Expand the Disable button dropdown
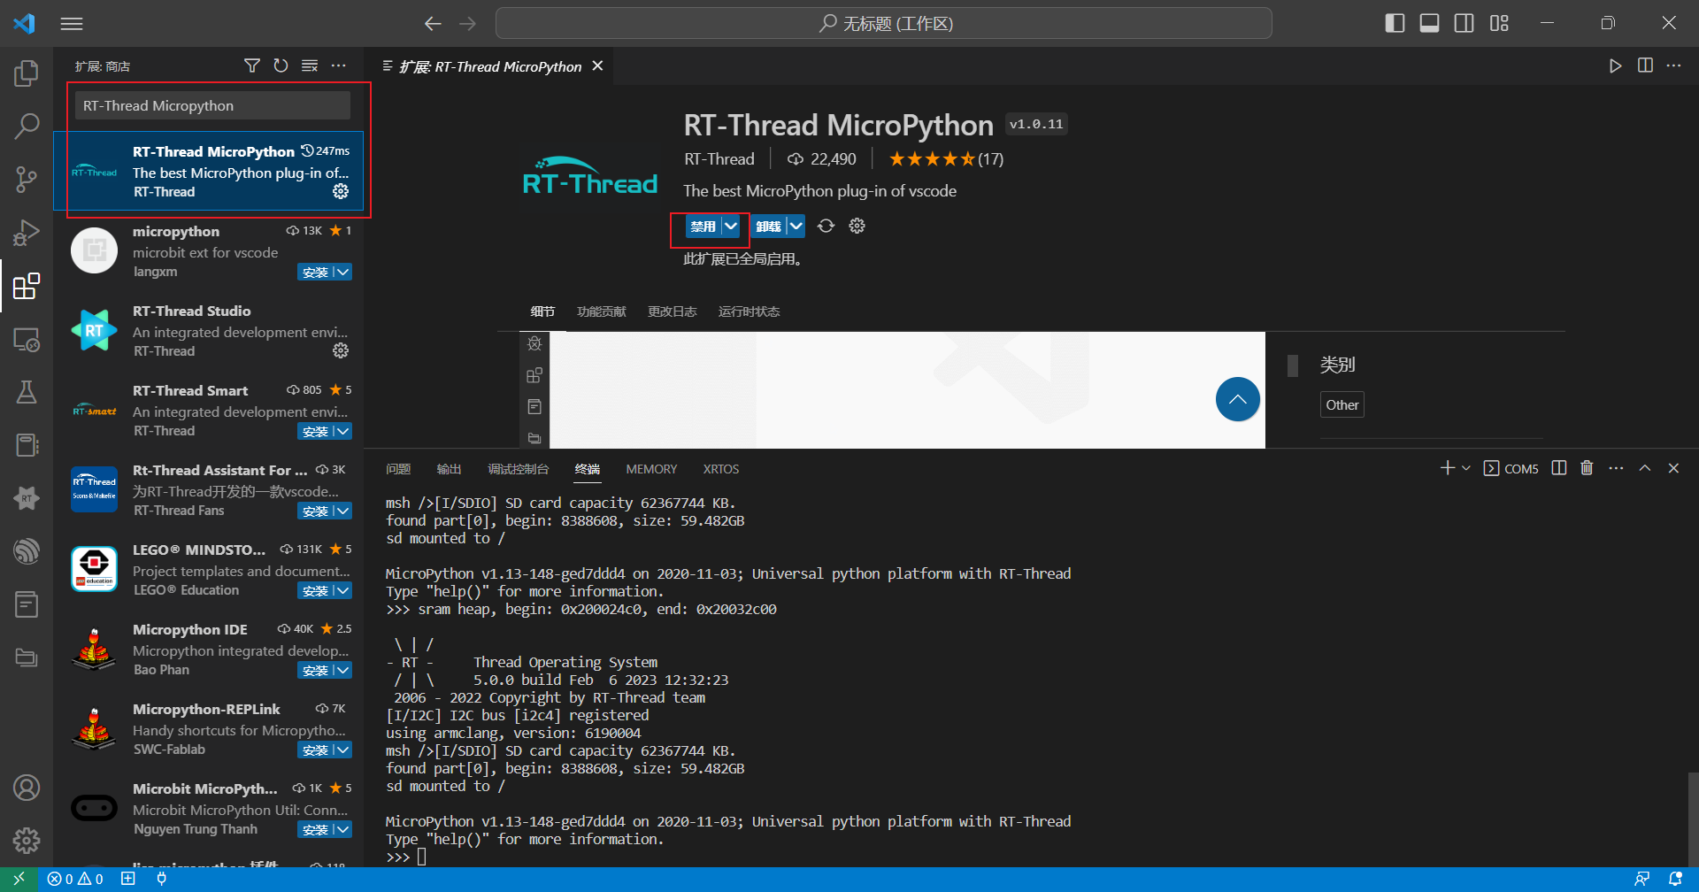1699x892 pixels. click(731, 226)
